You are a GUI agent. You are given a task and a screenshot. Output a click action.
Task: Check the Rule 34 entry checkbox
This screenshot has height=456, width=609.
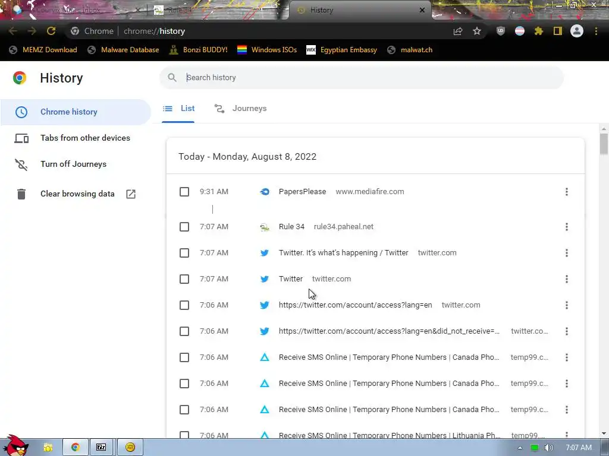point(184,226)
